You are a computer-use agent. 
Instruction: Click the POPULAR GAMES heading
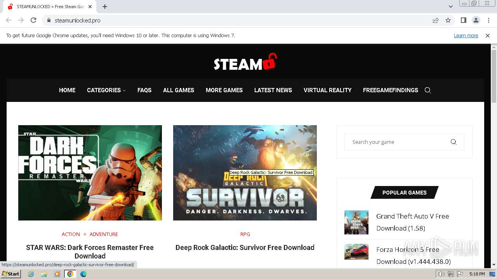[404, 192]
